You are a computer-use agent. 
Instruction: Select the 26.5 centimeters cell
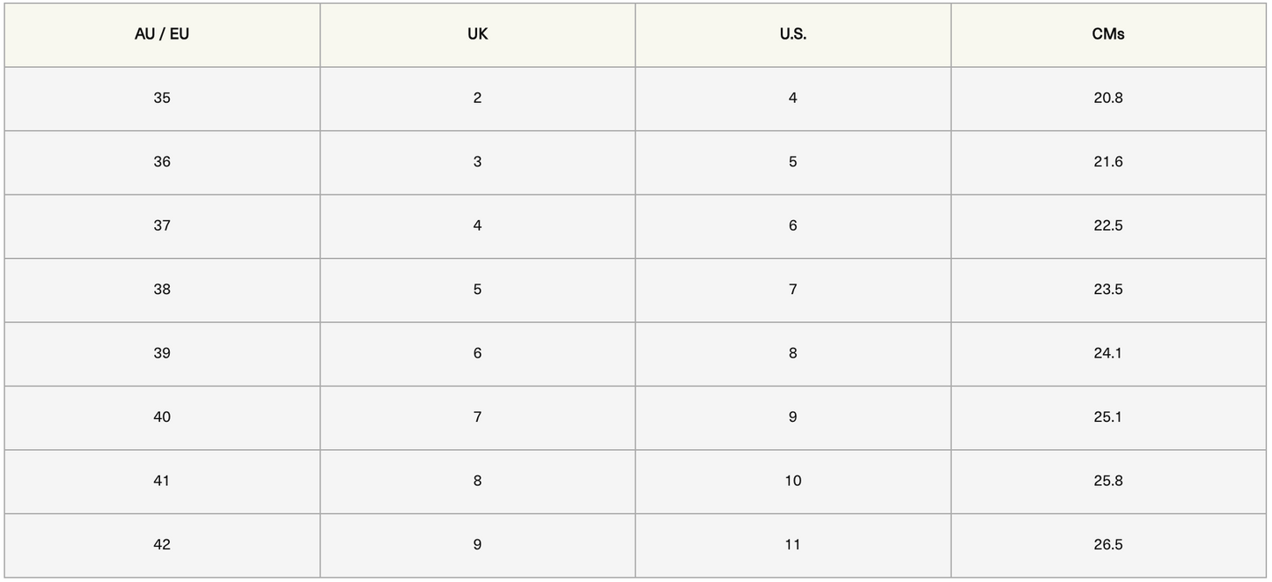click(1107, 545)
